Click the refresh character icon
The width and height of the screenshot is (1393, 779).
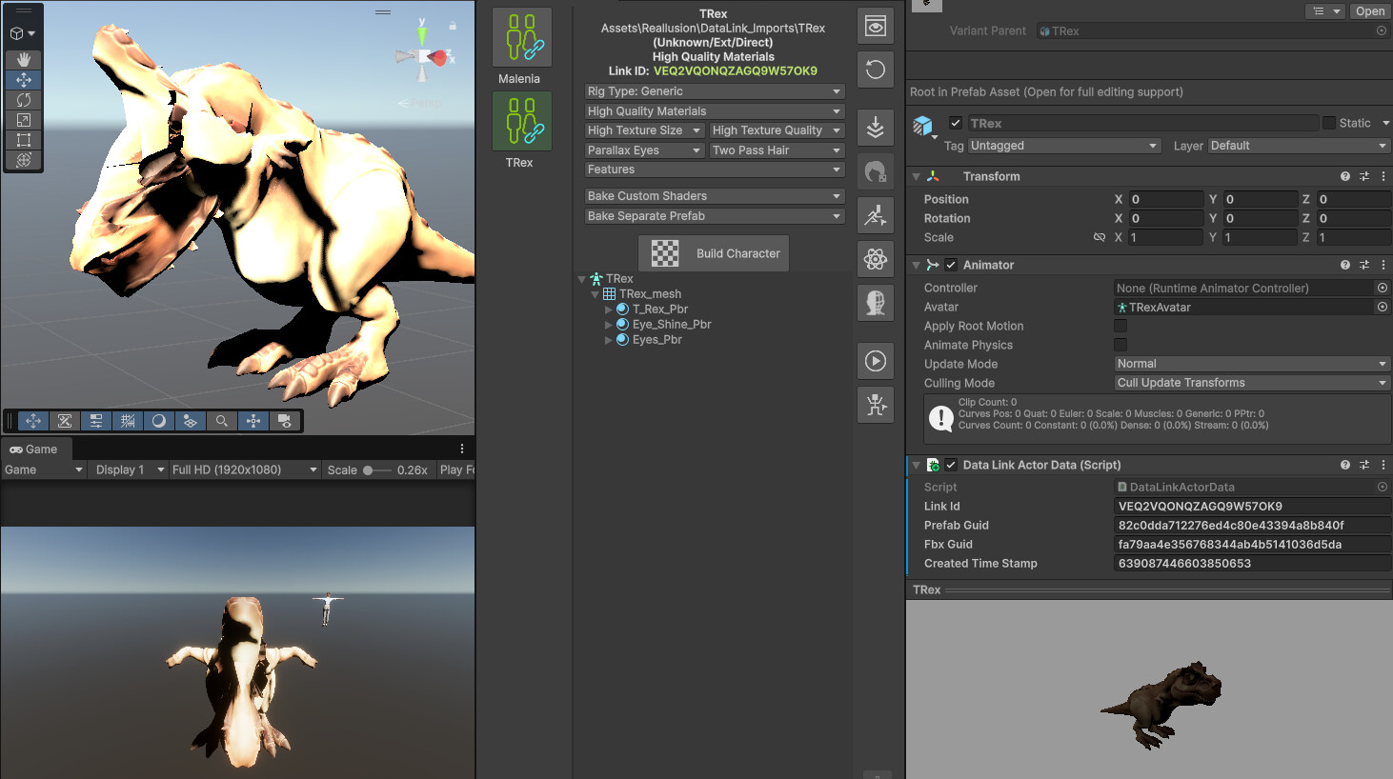pyautogui.click(x=875, y=70)
